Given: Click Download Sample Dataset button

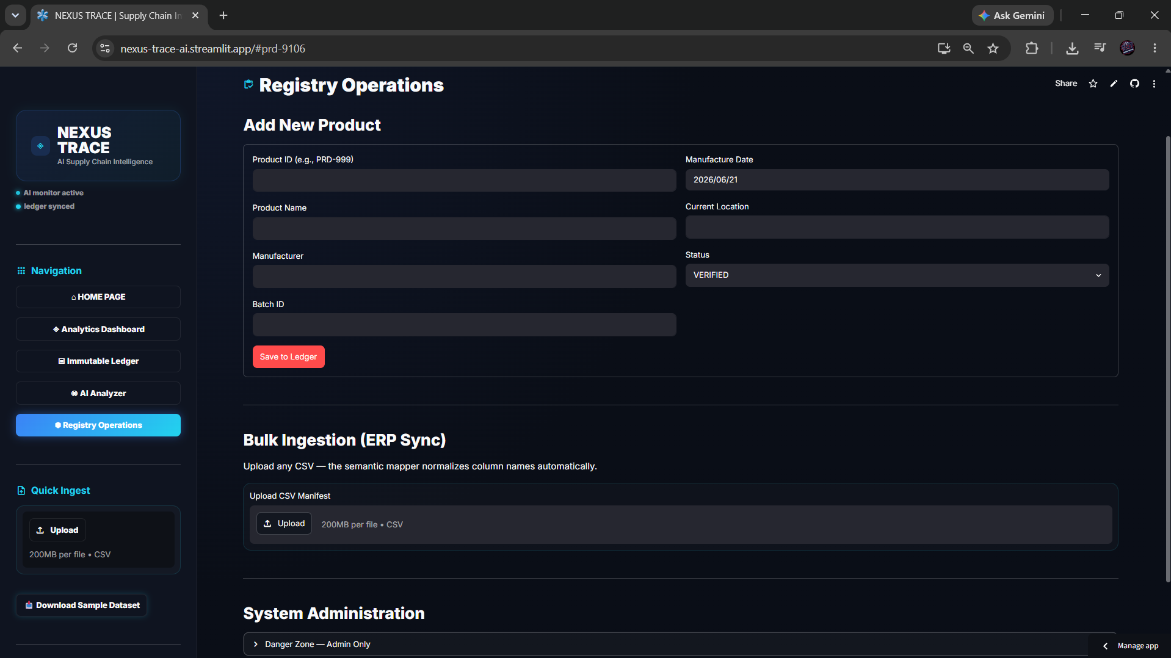Looking at the screenshot, I should [x=82, y=605].
